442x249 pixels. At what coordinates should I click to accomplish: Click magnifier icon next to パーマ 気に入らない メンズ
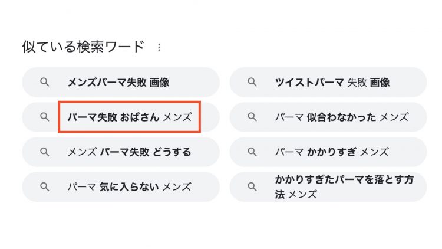click(45, 186)
